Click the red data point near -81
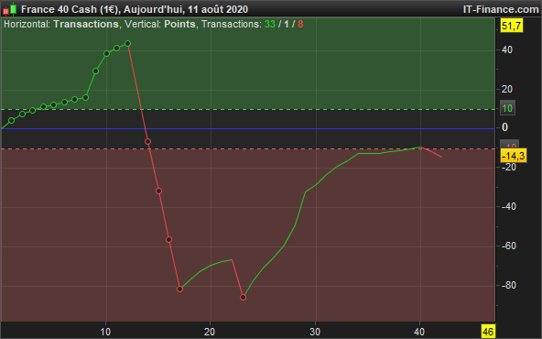Image resolution: width=542 pixels, height=339 pixels. tap(179, 290)
